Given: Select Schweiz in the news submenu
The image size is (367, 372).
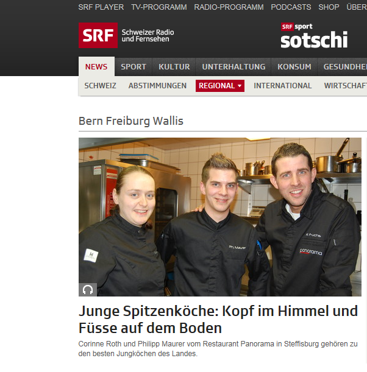Looking at the screenshot, I should click(100, 86).
